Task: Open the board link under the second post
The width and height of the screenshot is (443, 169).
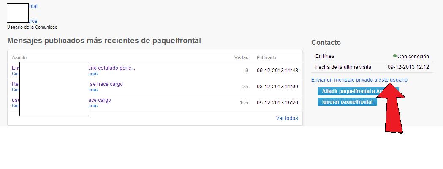Action: [x=54, y=90]
